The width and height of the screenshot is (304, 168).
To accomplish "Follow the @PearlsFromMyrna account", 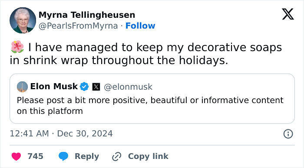I will 140,26.
